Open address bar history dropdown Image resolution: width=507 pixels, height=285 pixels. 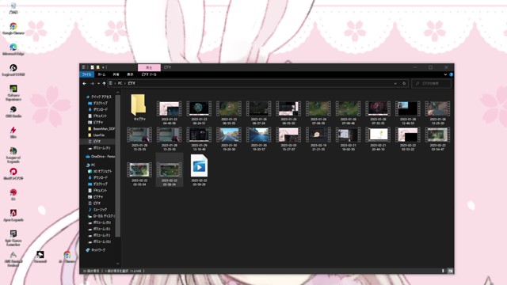tap(395, 83)
